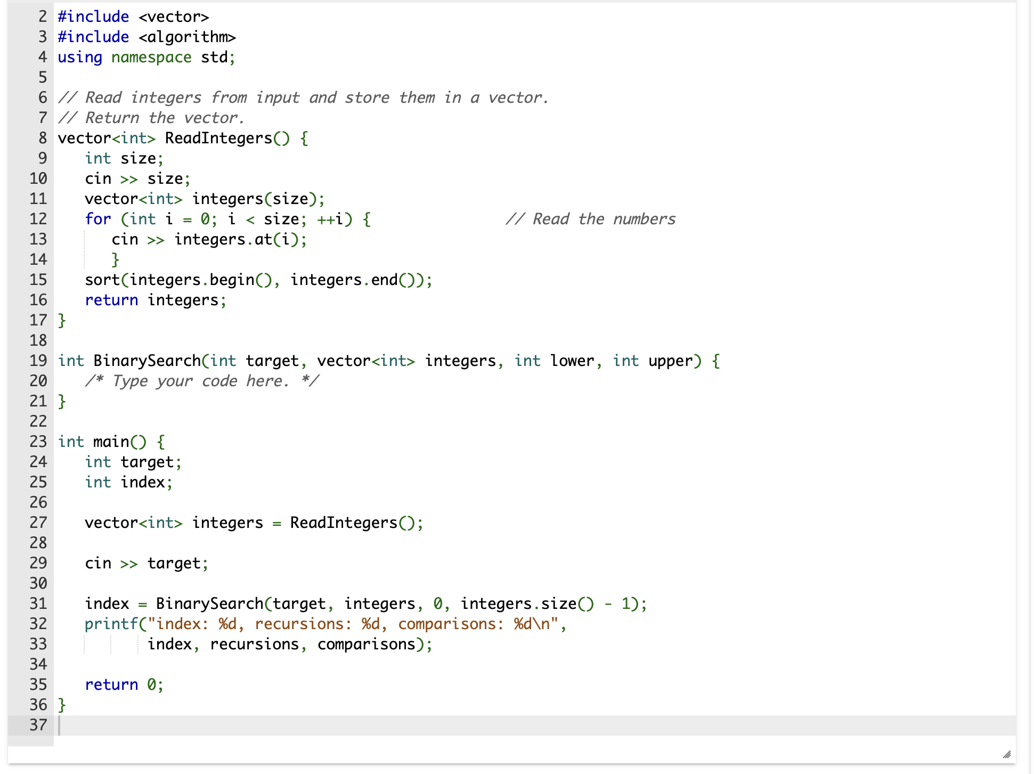Click the cin >> target statement

(146, 563)
